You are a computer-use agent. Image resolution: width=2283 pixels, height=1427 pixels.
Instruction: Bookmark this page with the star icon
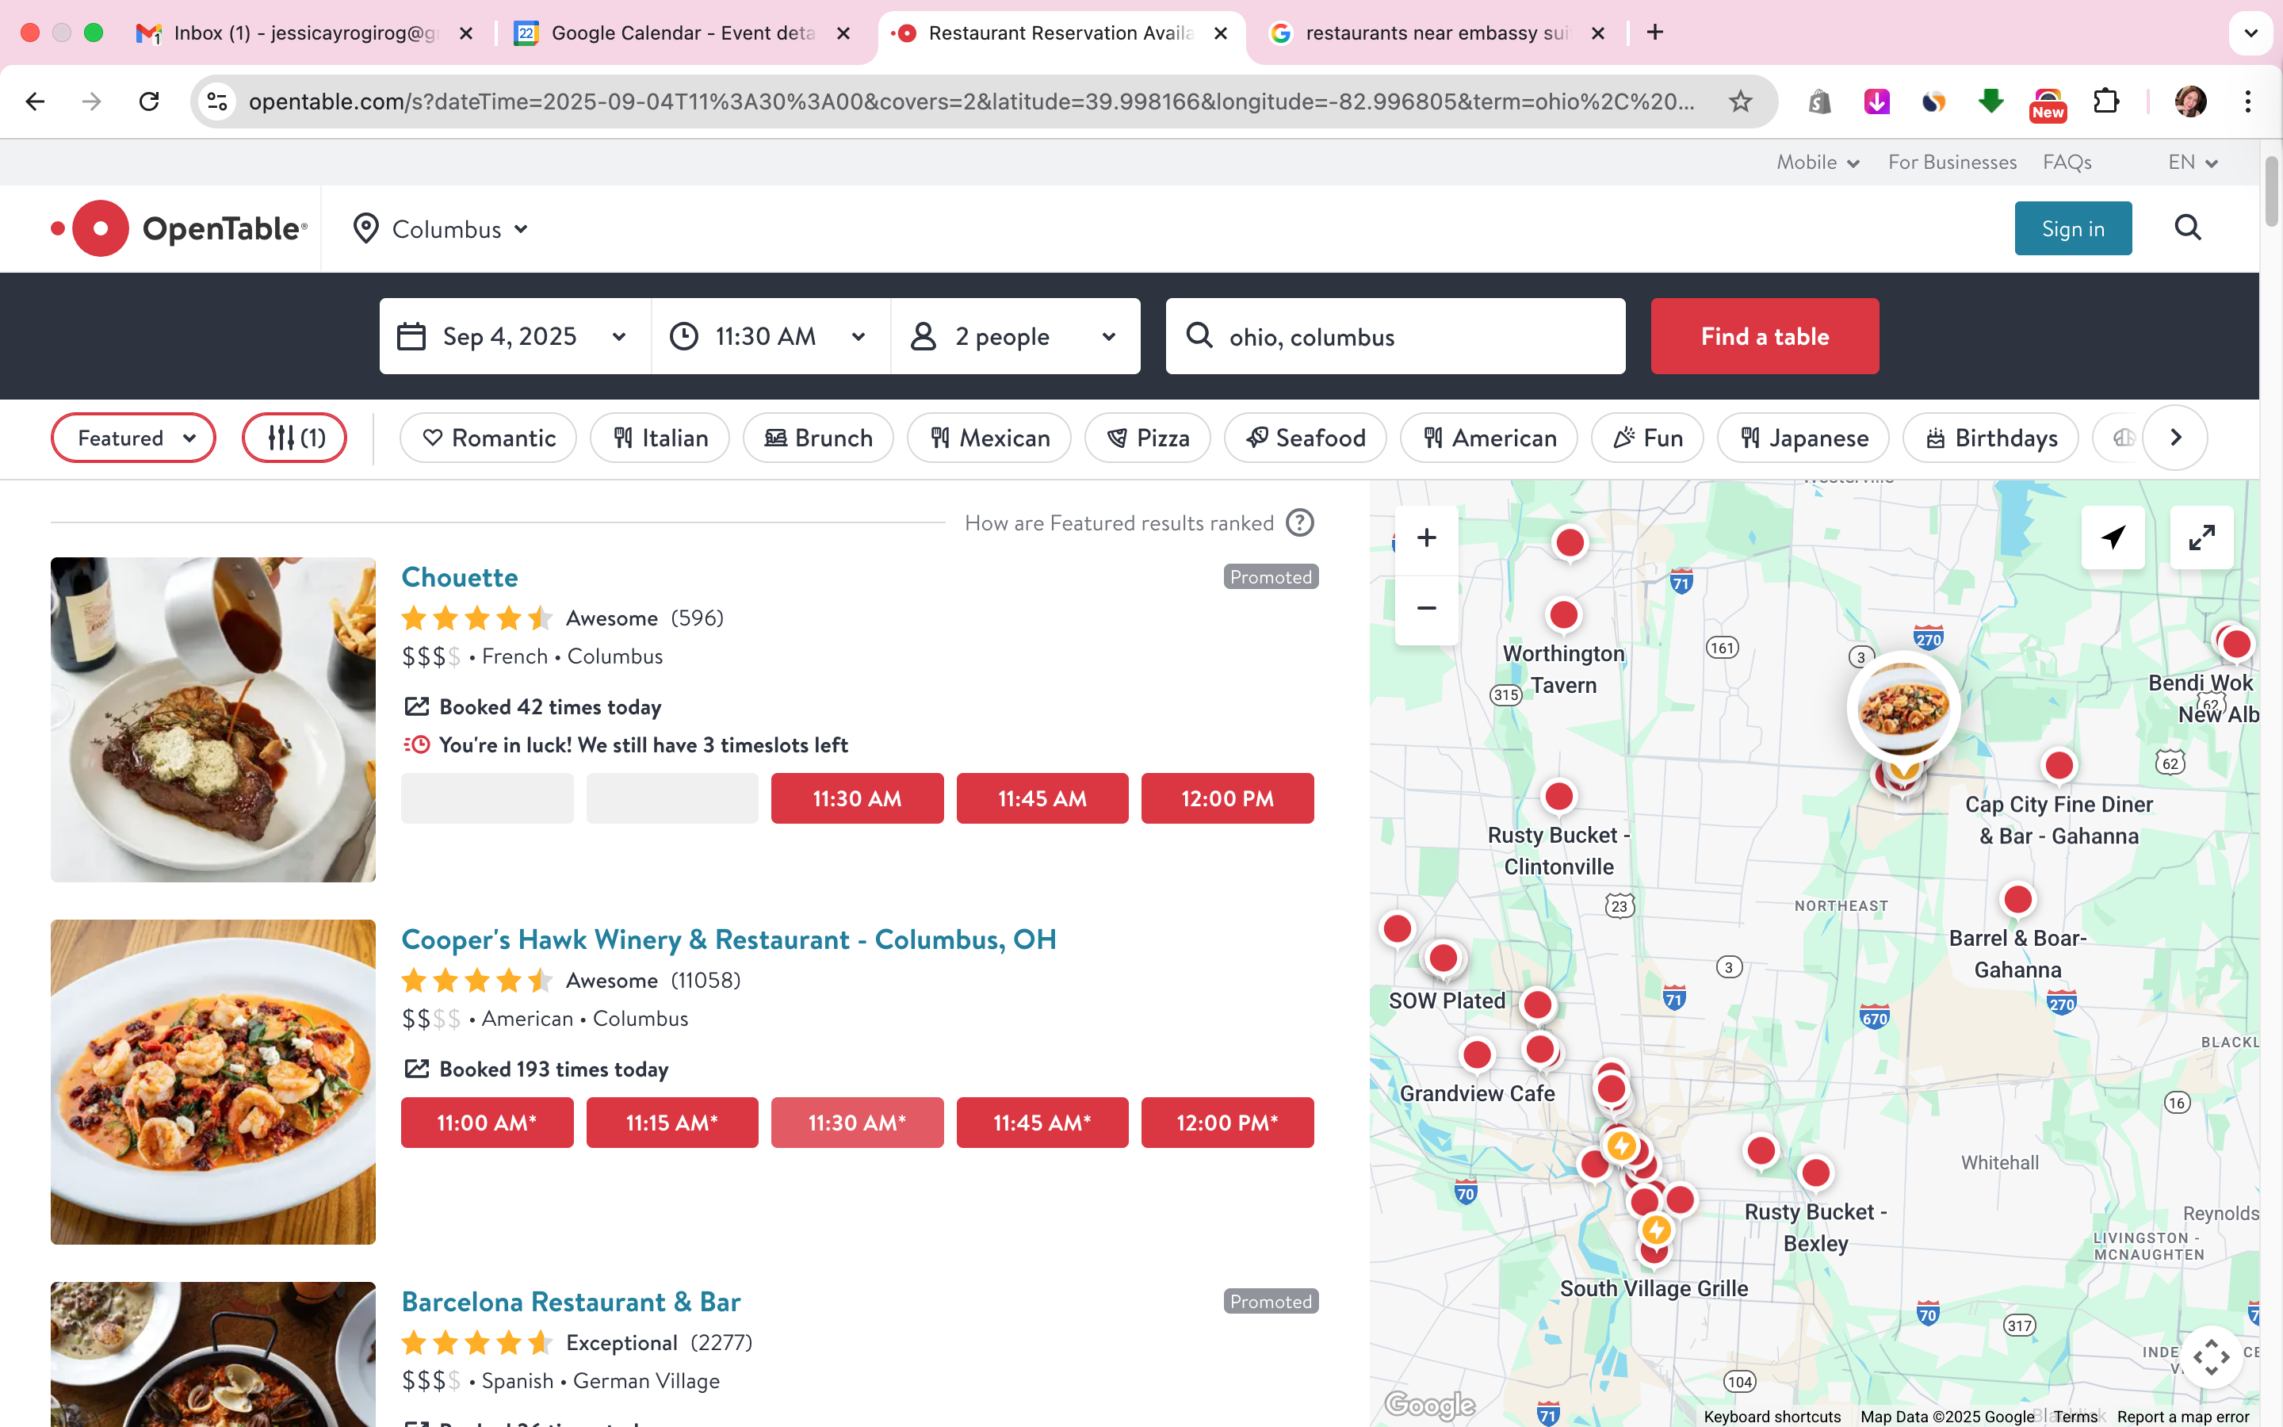click(1740, 101)
